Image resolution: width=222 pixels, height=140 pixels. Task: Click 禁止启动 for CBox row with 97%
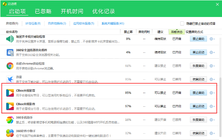pos(198,106)
